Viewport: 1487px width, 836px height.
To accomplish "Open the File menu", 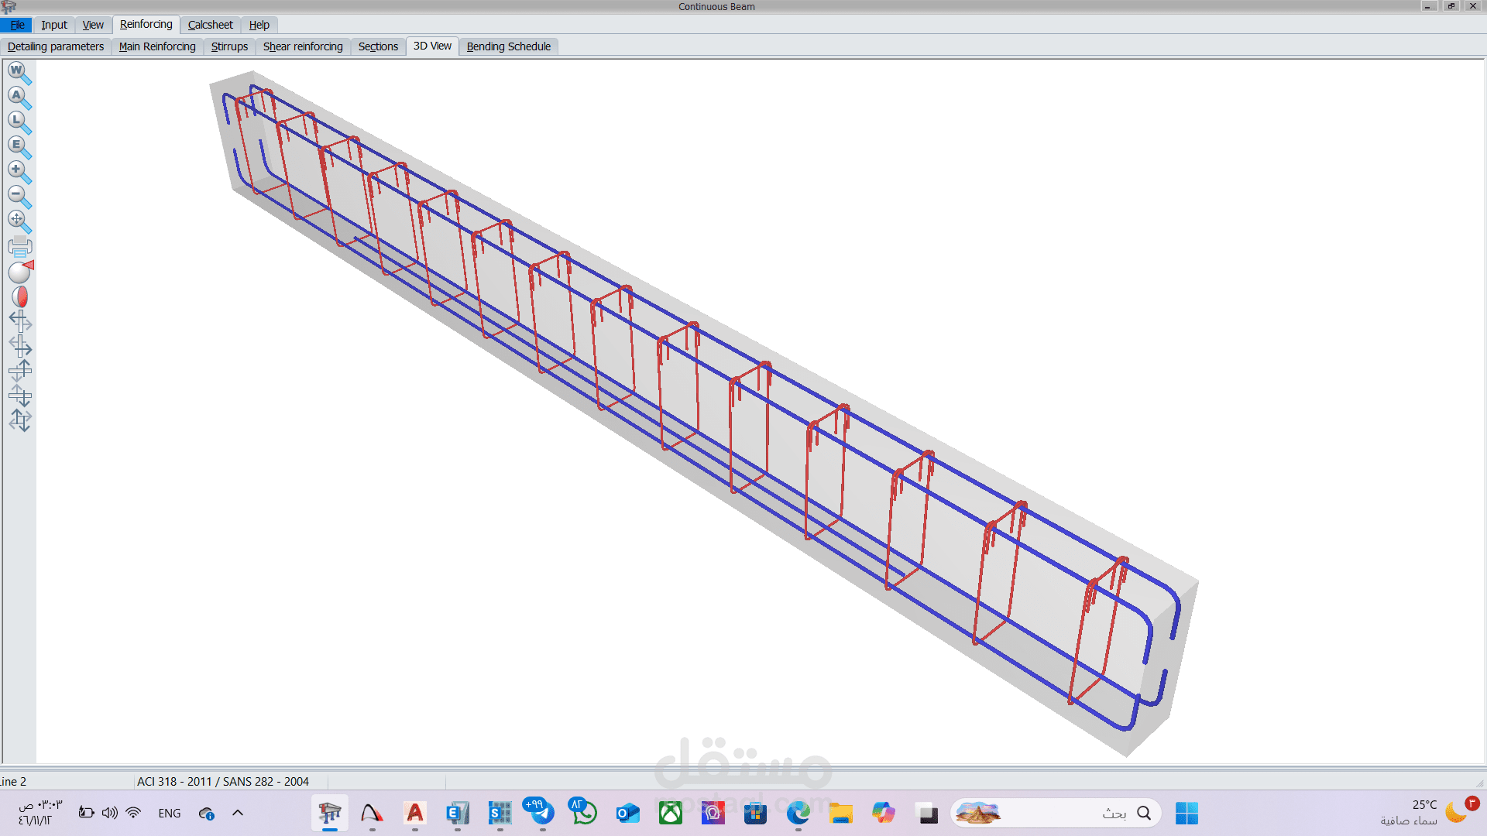I will 17,25.
